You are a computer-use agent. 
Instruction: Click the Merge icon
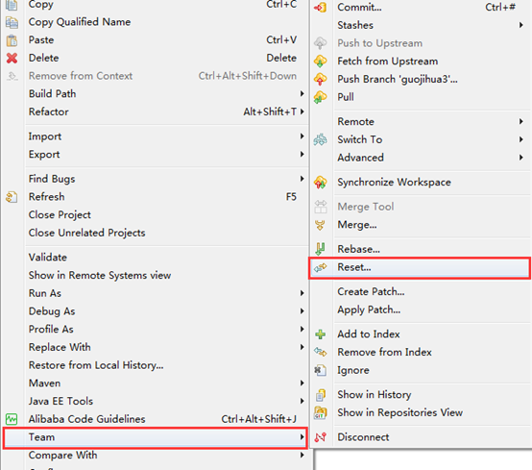320,225
